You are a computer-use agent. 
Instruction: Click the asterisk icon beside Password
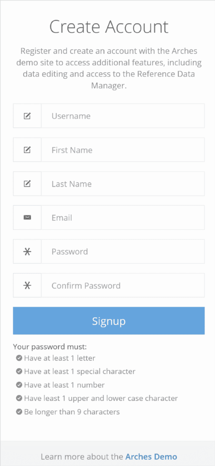[x=27, y=251]
